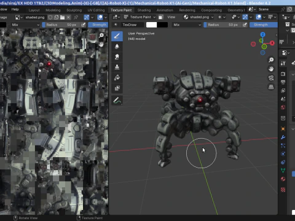Switch to the Shading workspace tab
The width and height of the screenshot is (295, 221).
point(144,10)
